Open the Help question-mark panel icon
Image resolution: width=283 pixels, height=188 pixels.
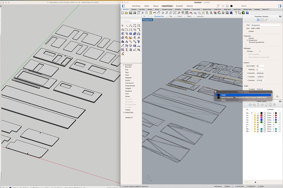coord(274,105)
